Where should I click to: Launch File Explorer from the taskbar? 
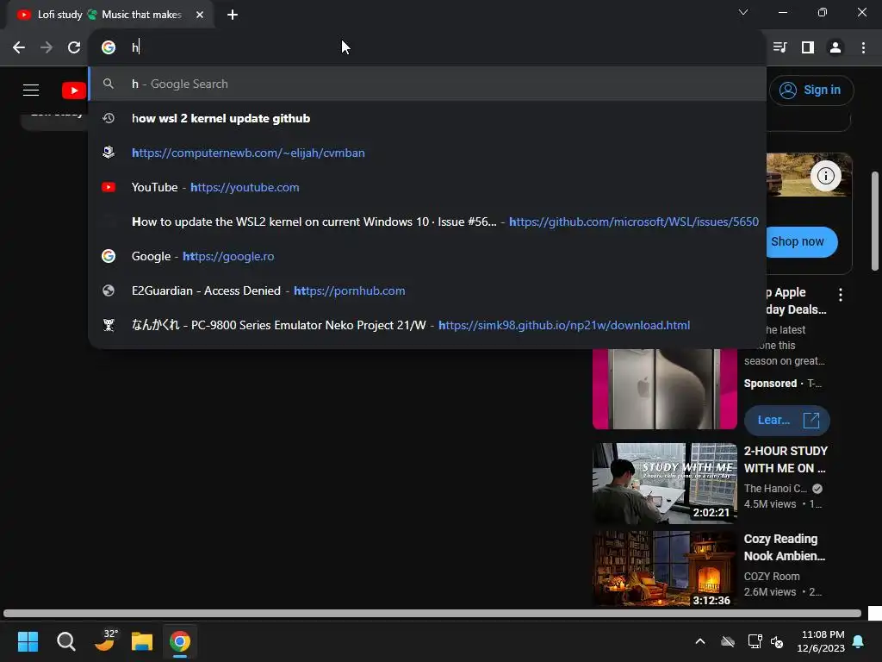[142, 641]
